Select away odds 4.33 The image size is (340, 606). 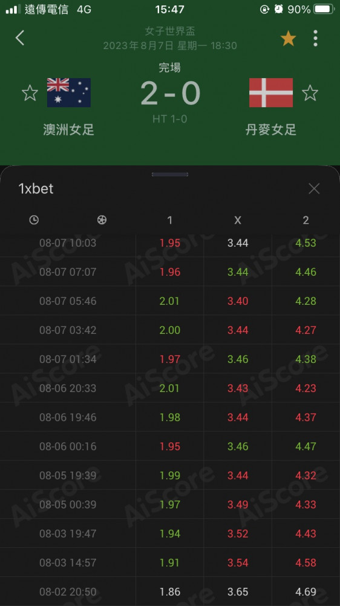(x=306, y=504)
